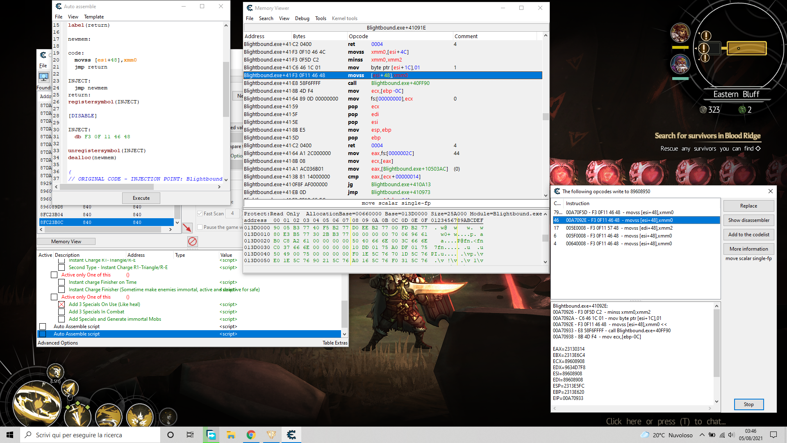Open Task View from the taskbar

[190, 434]
